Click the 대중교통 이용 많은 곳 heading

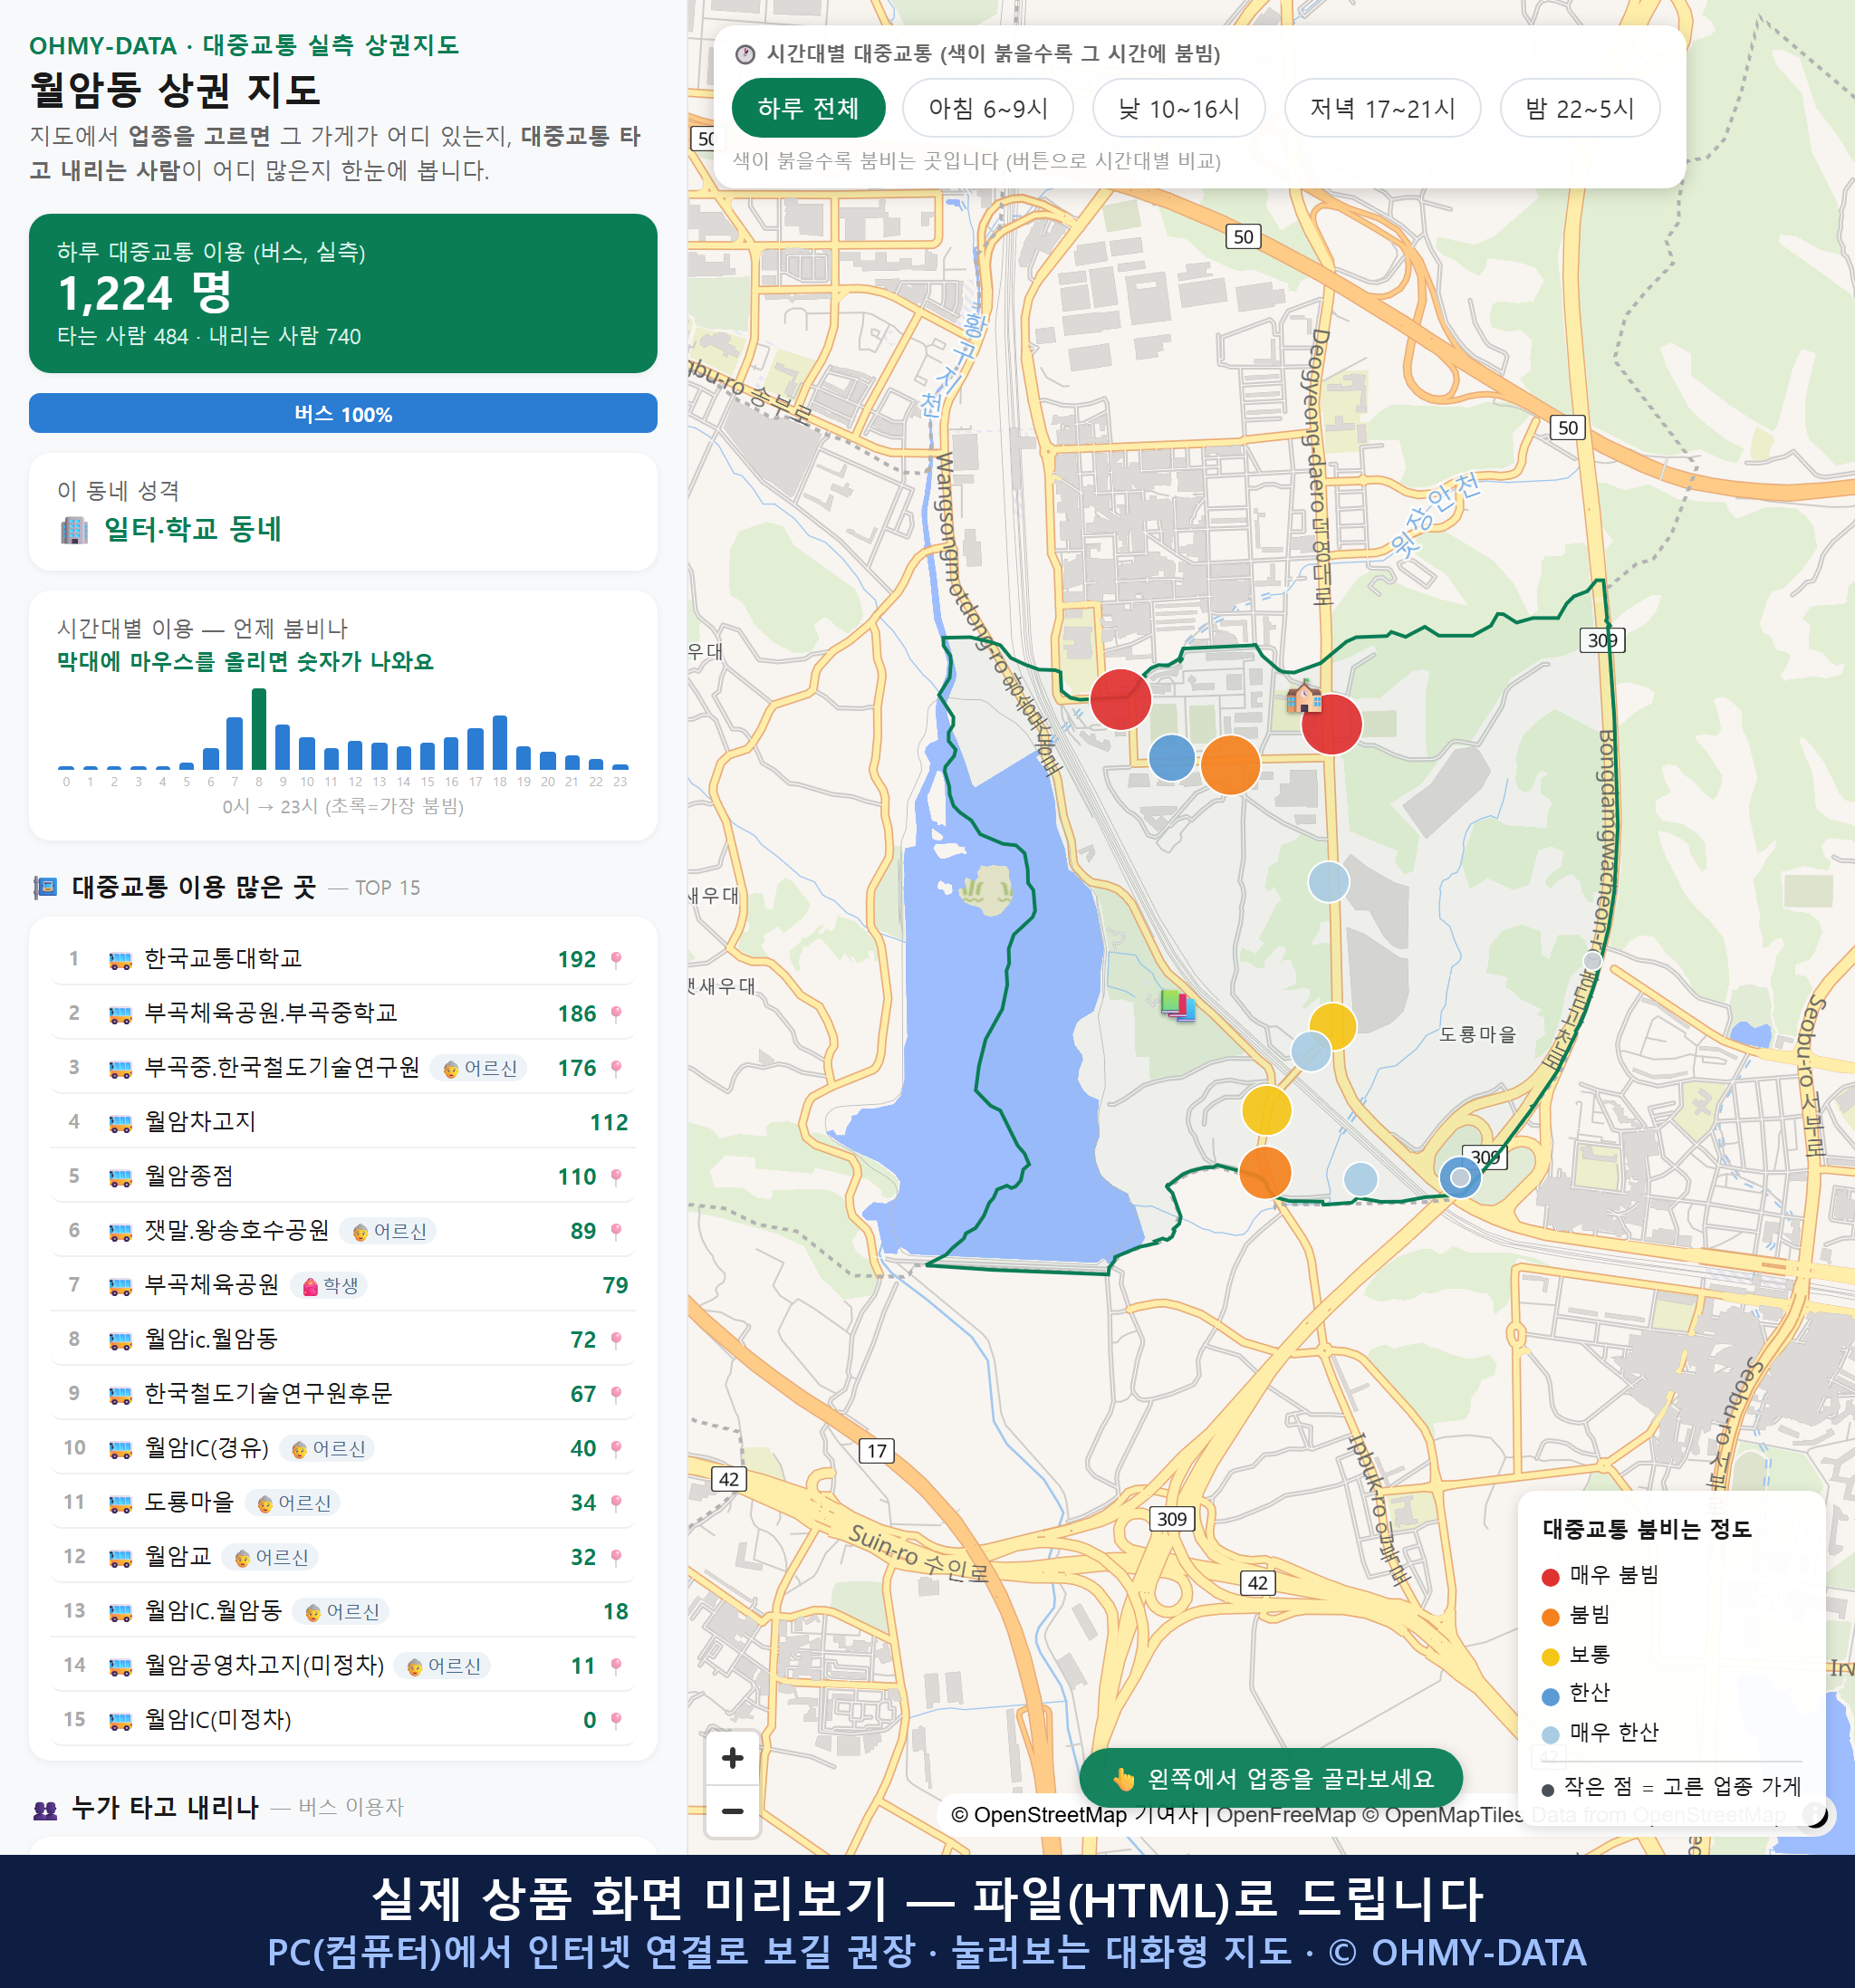pyautogui.click(x=193, y=887)
